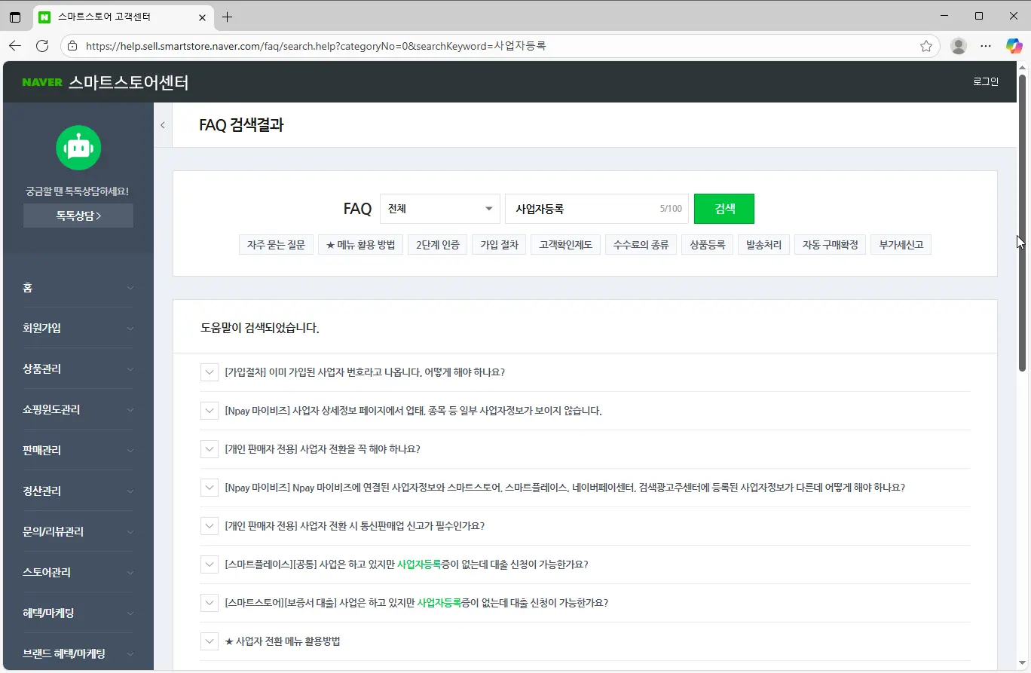Expand the 회원가입 sidebar menu

coord(78,329)
